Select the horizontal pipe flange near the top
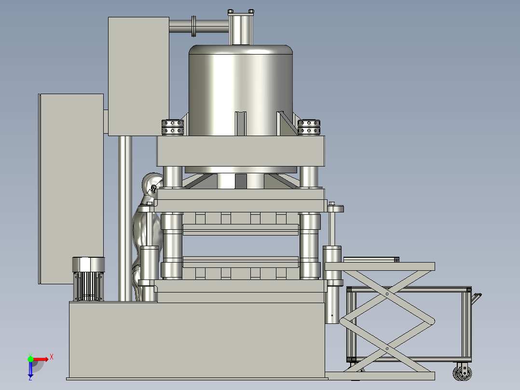Image resolution: width=520 pixels, height=390 pixels. point(194,26)
